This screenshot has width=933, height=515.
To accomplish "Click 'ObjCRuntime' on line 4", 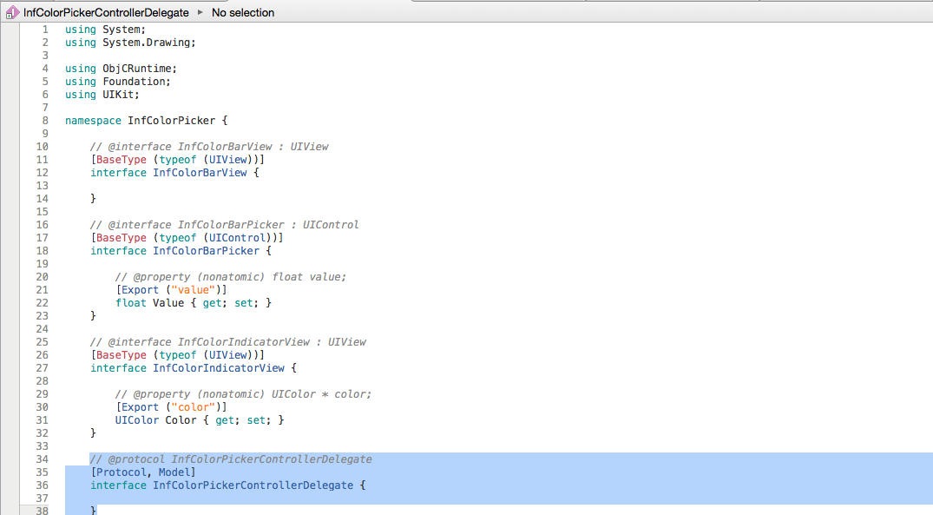I will pyautogui.click(x=137, y=69).
